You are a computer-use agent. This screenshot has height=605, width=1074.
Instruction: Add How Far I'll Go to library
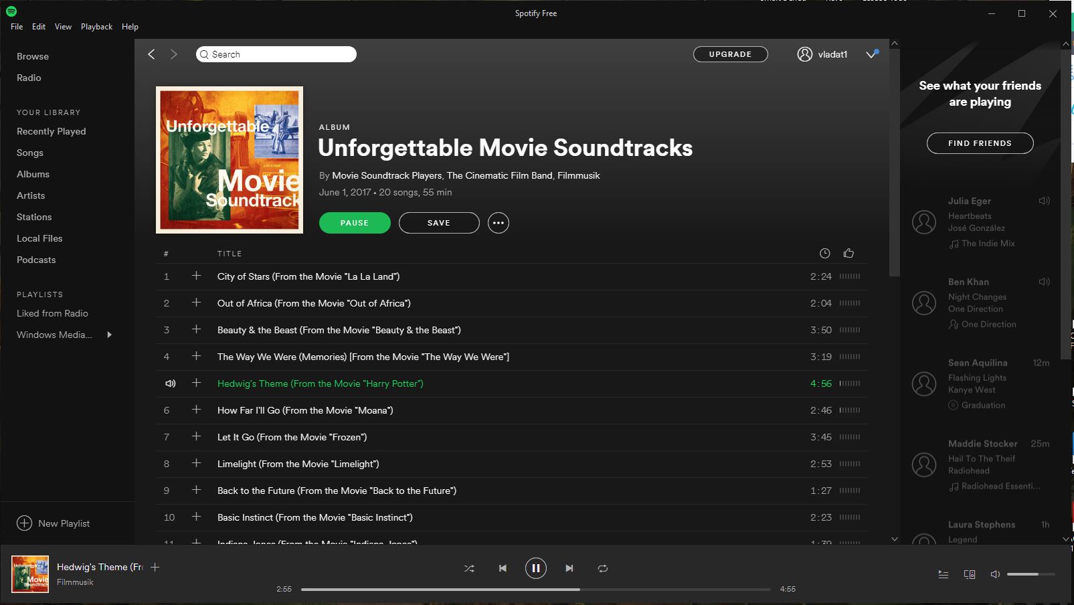click(x=196, y=410)
